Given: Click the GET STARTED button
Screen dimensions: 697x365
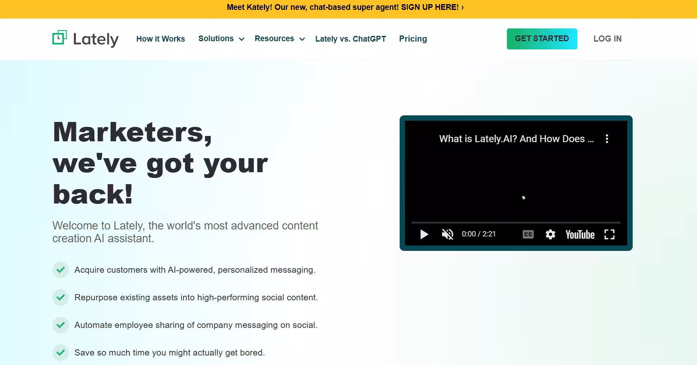Looking at the screenshot, I should (542, 39).
